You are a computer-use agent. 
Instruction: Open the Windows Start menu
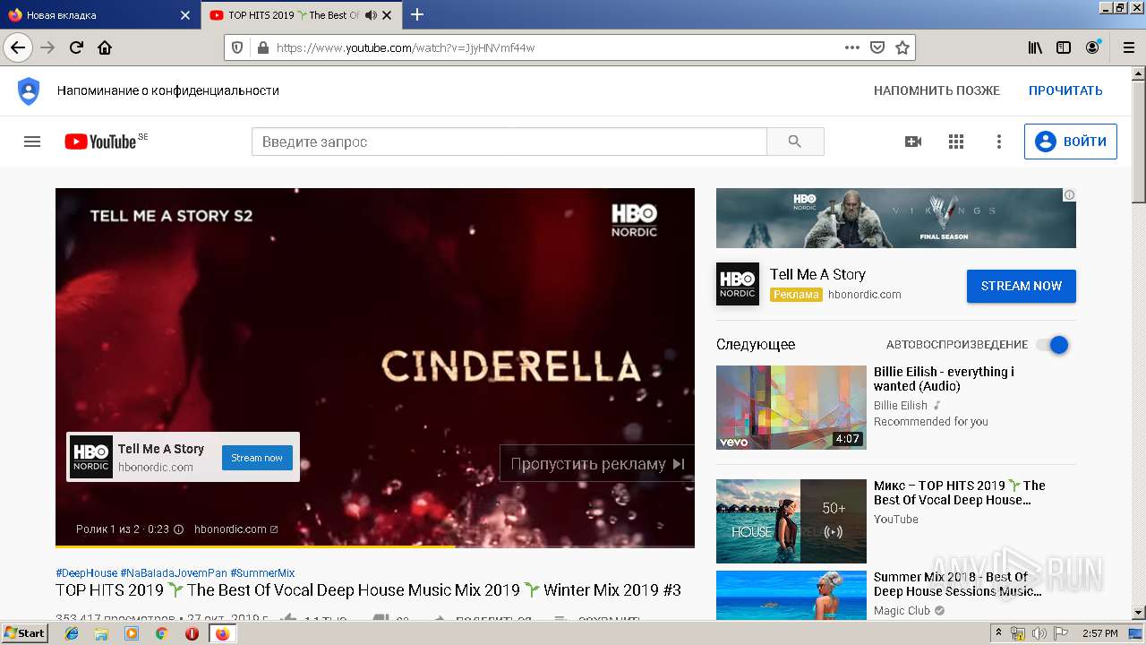(25, 633)
